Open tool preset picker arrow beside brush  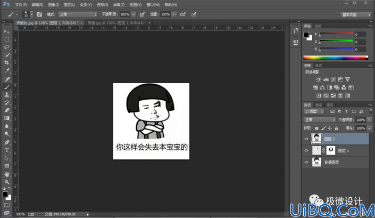tap(16, 14)
